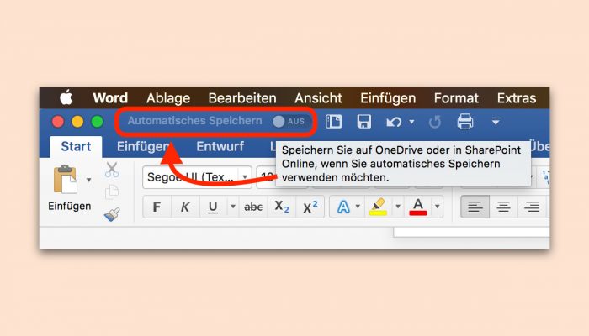Expand text effects dropdown arrow
Screen dimensions: 589x336
[x=358, y=207]
